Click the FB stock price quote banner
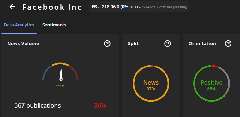240x117 pixels. tap(139, 7)
